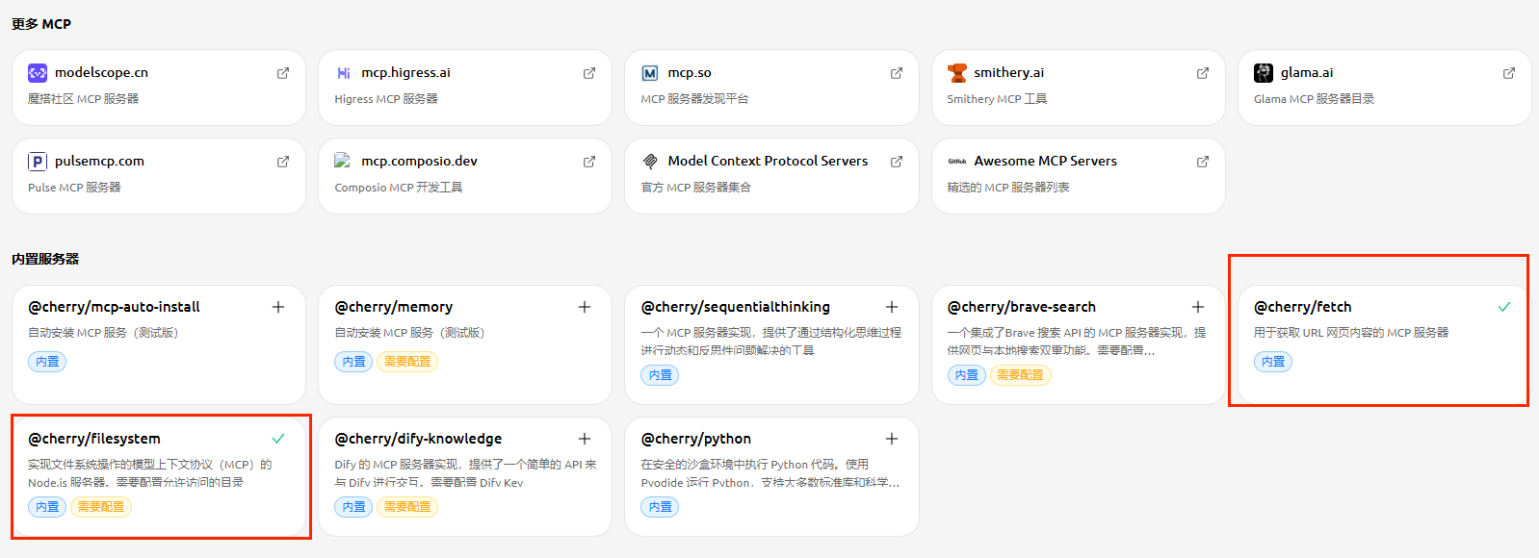Click 精选的 MCP 服务器列表 description
The height and width of the screenshot is (558, 1539).
tap(1008, 188)
